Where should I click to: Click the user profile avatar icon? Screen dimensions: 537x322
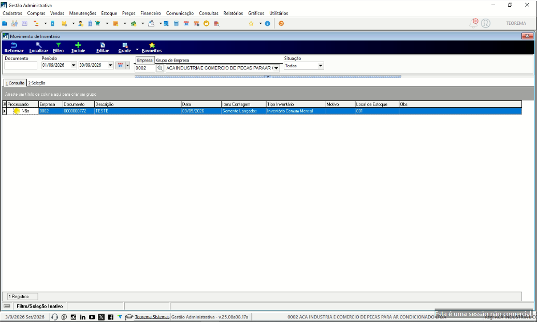(x=486, y=23)
